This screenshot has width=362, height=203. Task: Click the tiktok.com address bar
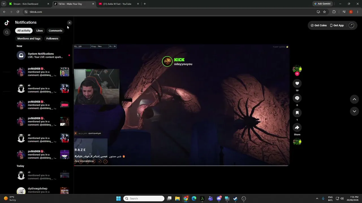pyautogui.click(x=170, y=12)
